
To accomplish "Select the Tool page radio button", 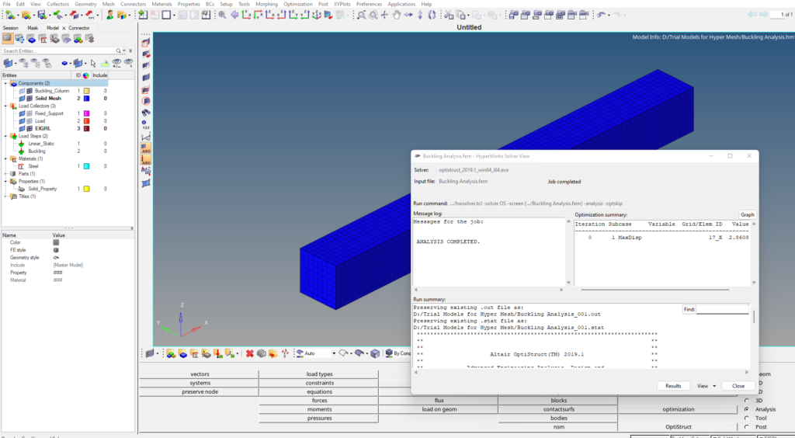I will coord(747,419).
